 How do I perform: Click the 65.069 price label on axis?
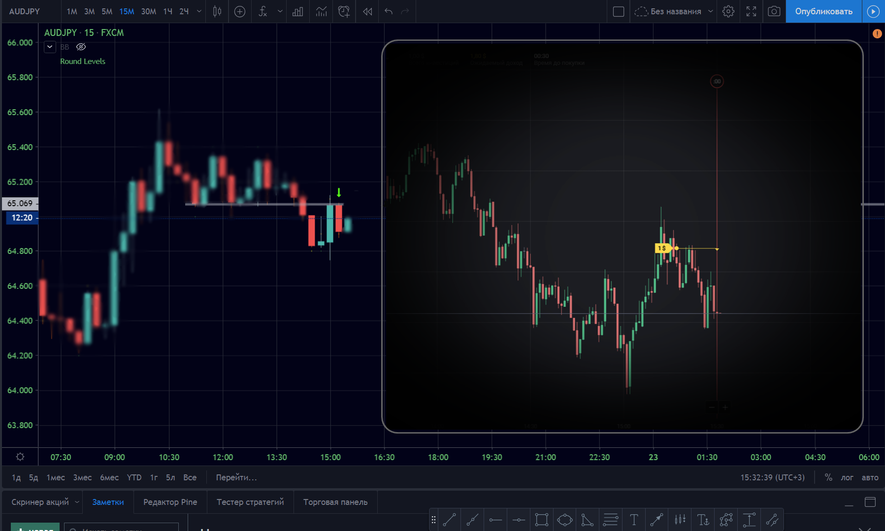point(20,203)
